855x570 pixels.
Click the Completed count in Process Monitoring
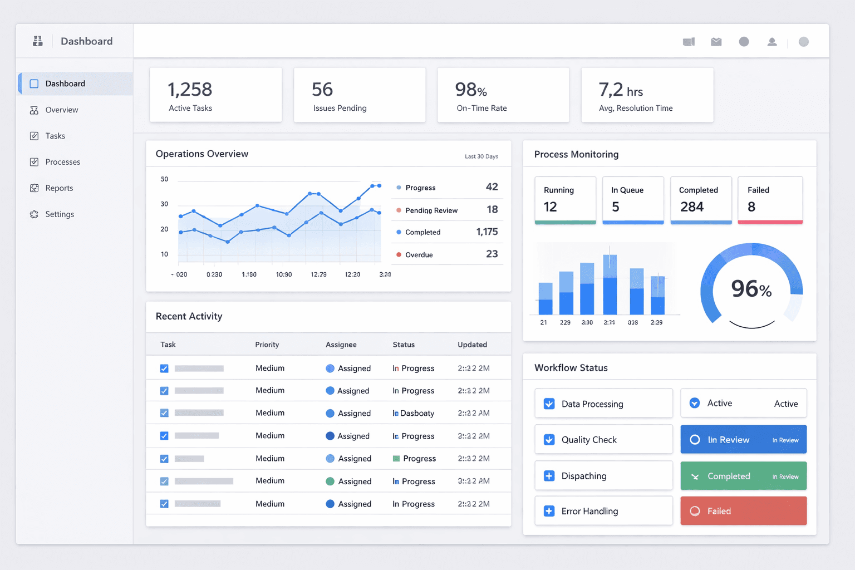pyautogui.click(x=700, y=200)
